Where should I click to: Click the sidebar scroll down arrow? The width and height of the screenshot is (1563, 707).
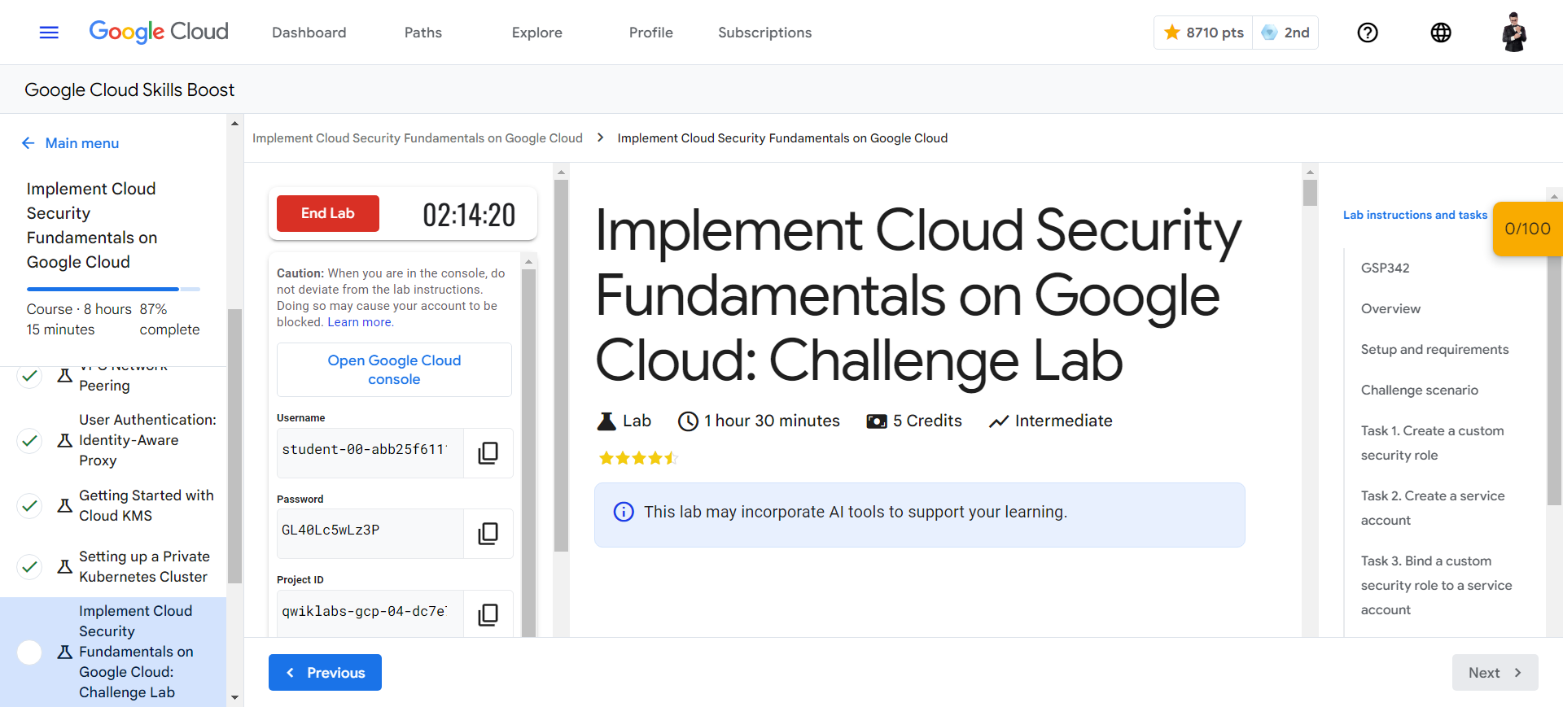click(234, 697)
